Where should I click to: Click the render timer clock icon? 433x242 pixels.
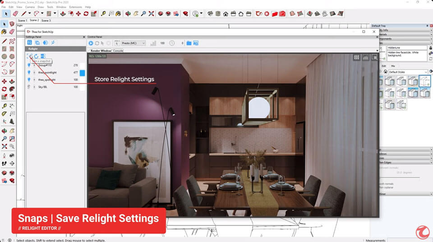coord(172,43)
